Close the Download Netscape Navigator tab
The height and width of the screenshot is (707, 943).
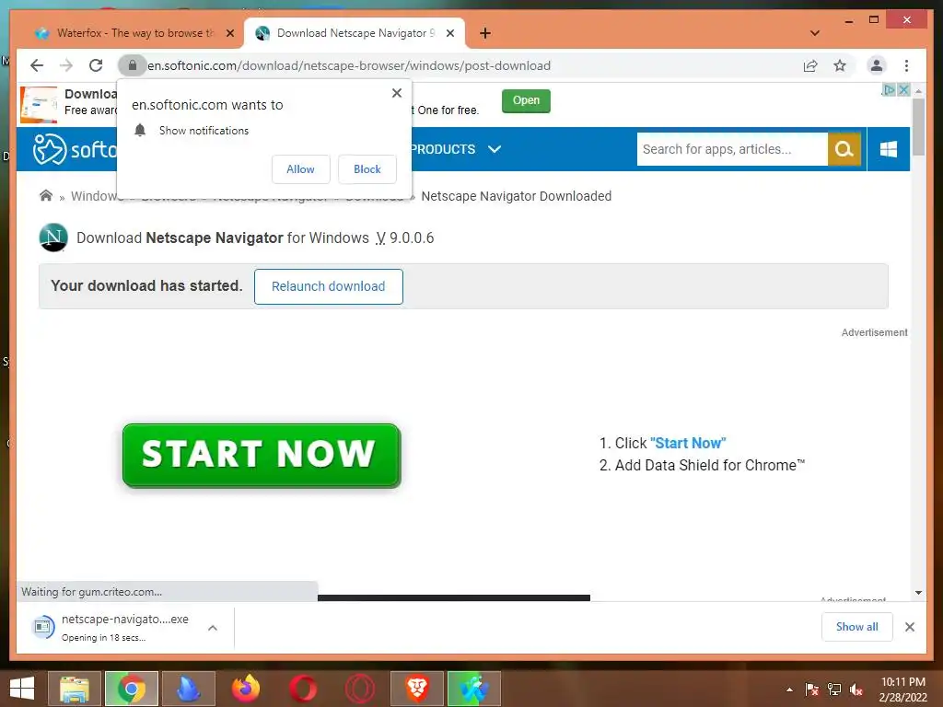(449, 33)
